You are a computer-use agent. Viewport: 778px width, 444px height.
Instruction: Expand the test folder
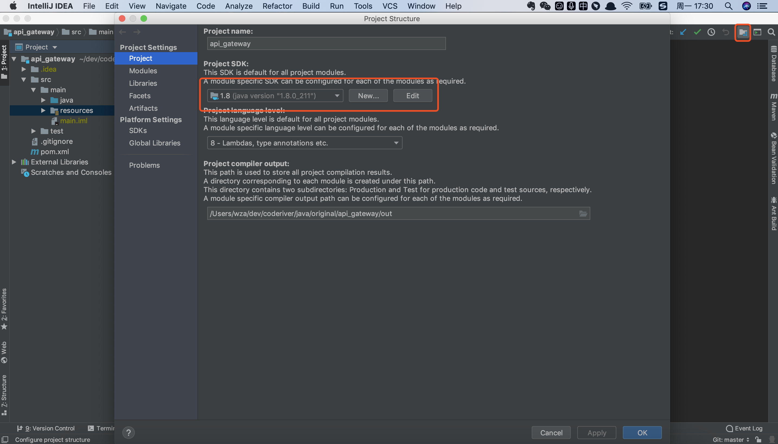point(34,131)
